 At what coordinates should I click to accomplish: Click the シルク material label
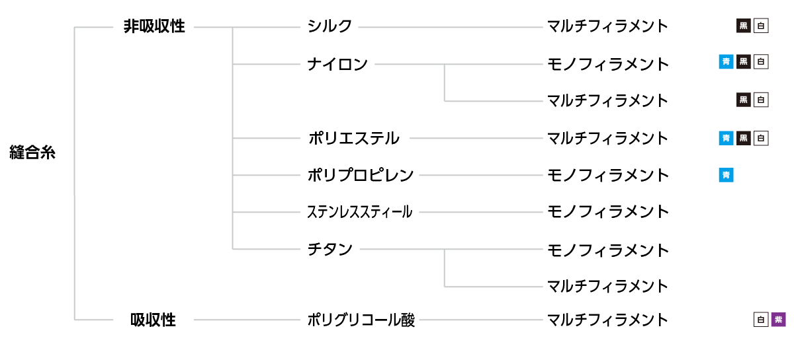330,26
